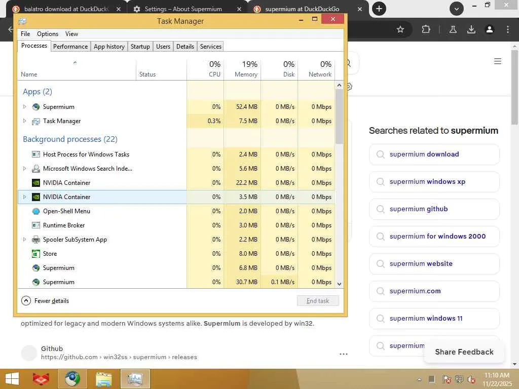Show hidden tray icons arrow
The image size is (519, 389).
click(x=419, y=379)
